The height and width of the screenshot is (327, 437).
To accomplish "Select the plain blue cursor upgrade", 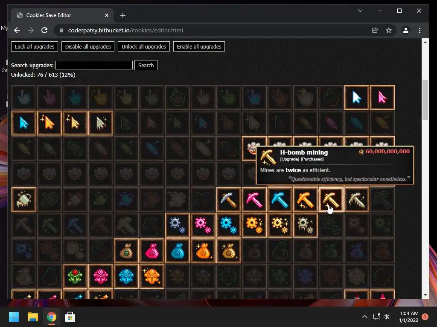I will 24,123.
